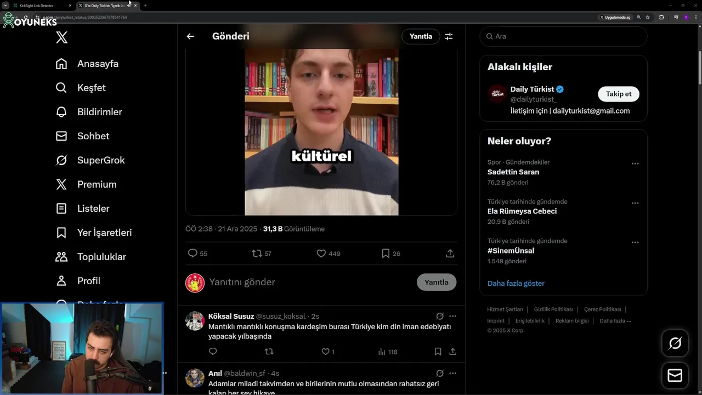Image resolution: width=702 pixels, height=395 pixels.
Task: Go back with the Gönderi arrow
Action: 190,36
